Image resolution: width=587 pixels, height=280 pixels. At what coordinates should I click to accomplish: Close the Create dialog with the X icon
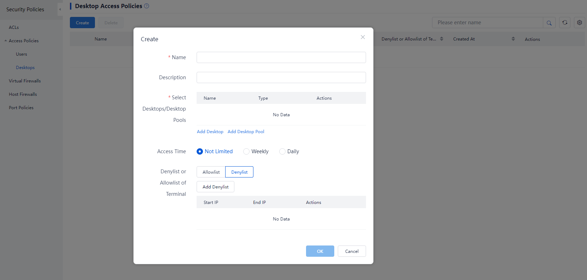click(363, 37)
